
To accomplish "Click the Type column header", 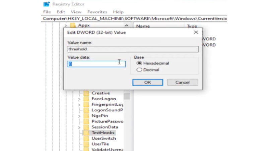I will tap(192, 26).
